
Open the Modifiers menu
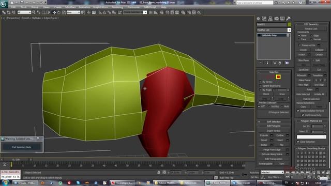click(70, 7)
